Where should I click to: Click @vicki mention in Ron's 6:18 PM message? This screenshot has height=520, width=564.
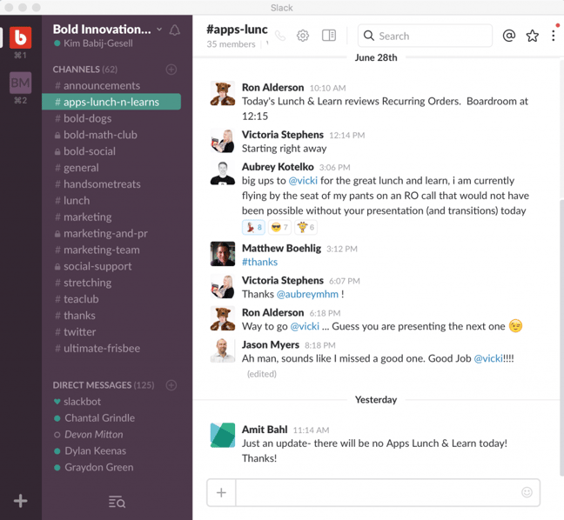tap(305, 326)
